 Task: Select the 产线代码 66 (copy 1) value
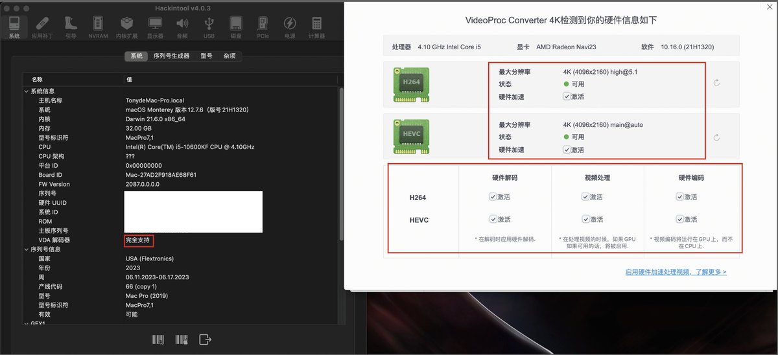click(142, 286)
